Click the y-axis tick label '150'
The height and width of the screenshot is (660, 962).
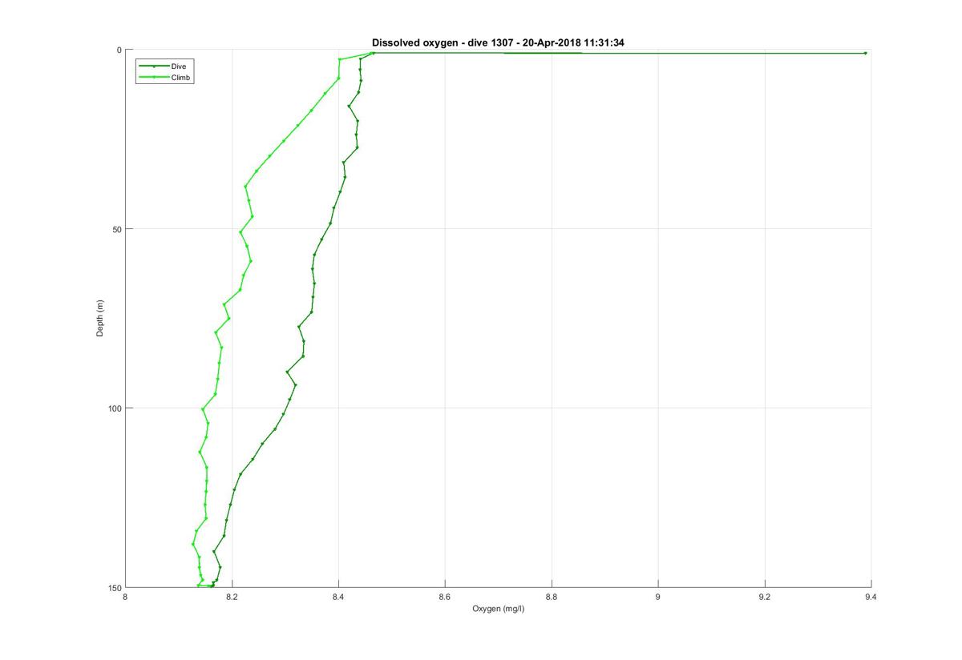coord(114,587)
